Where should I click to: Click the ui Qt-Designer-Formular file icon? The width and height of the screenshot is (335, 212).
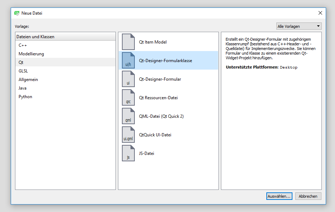coord(128,79)
